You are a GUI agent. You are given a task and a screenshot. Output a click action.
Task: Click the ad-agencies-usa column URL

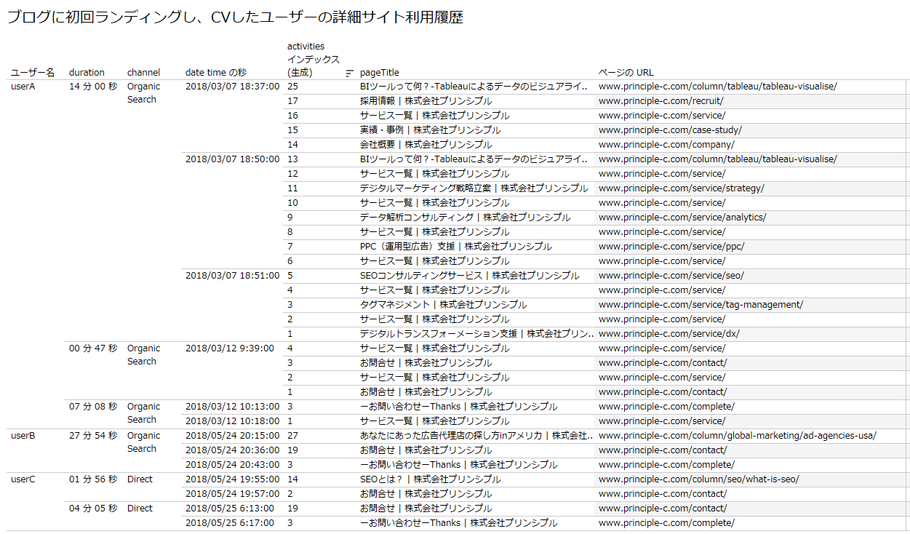click(737, 436)
